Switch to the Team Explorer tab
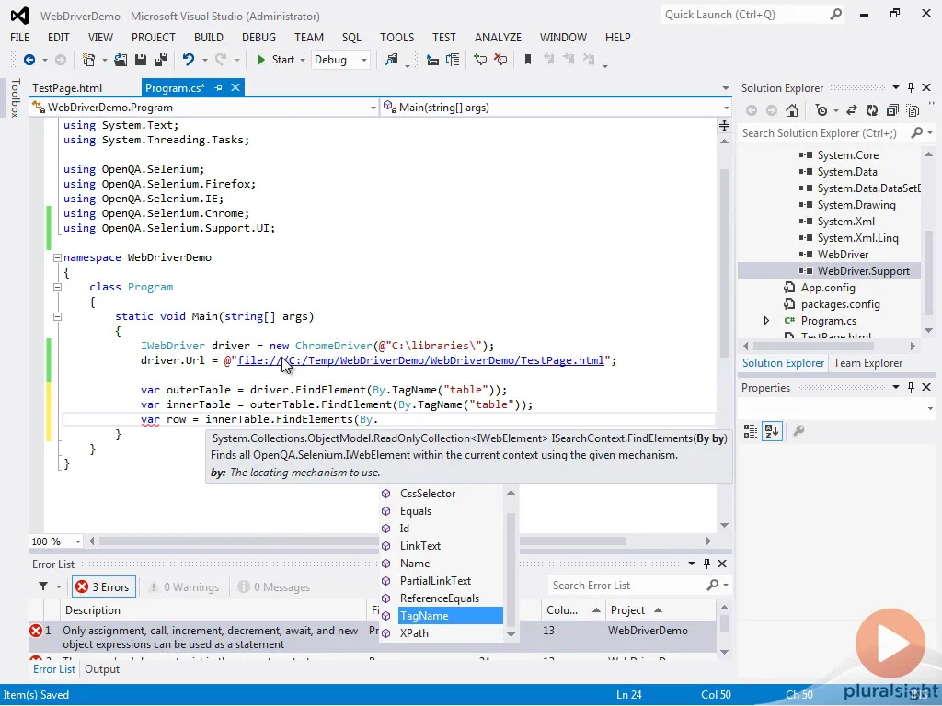 868,362
